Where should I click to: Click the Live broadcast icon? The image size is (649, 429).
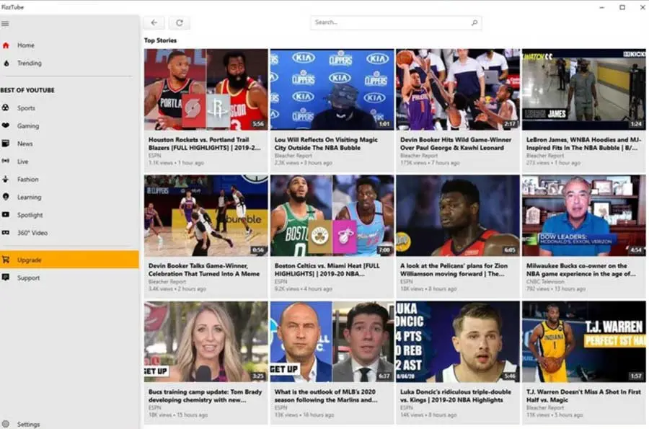tap(5, 161)
